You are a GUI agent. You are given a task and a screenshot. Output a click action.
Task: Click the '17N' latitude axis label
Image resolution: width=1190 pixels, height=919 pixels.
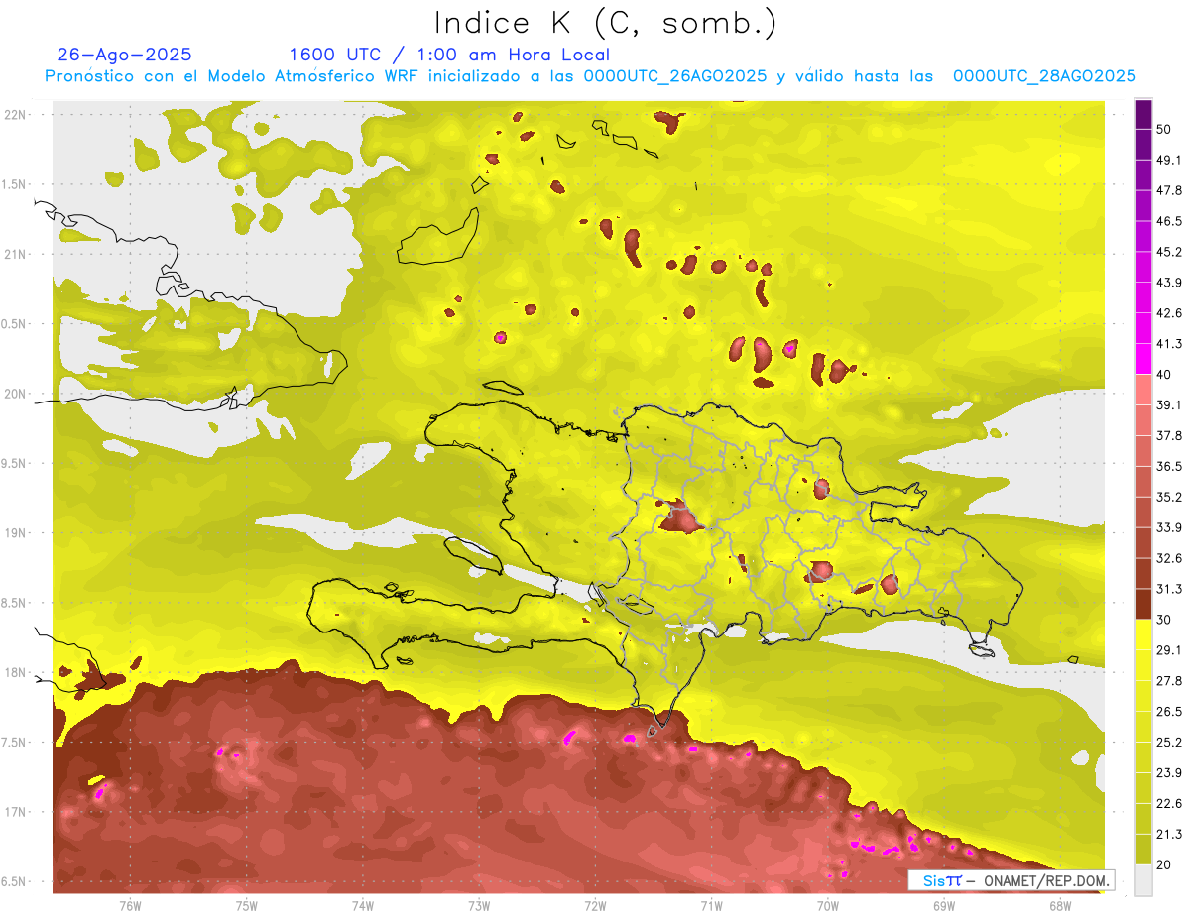click(x=16, y=812)
